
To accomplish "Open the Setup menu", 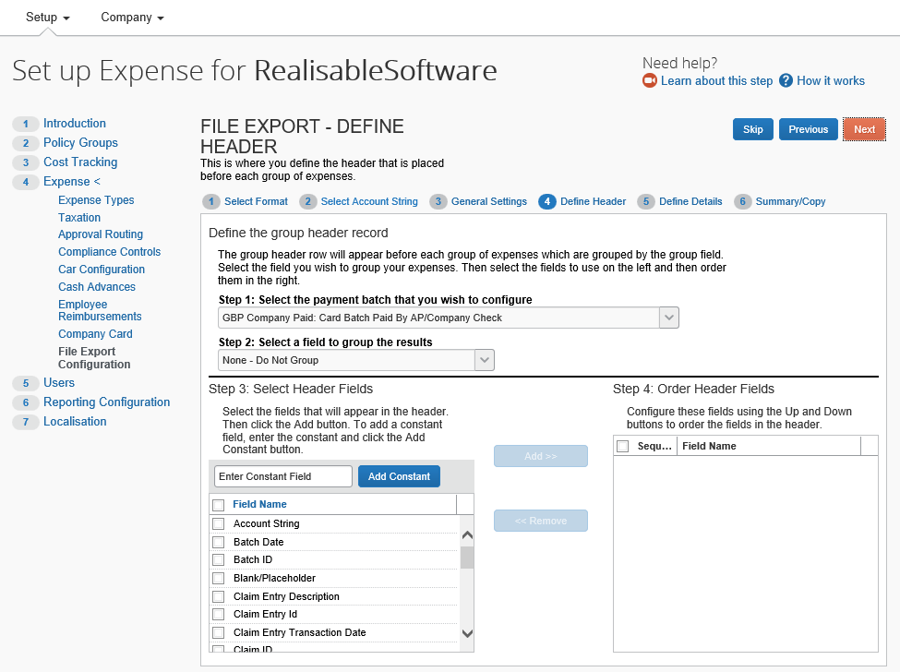I will click(48, 18).
